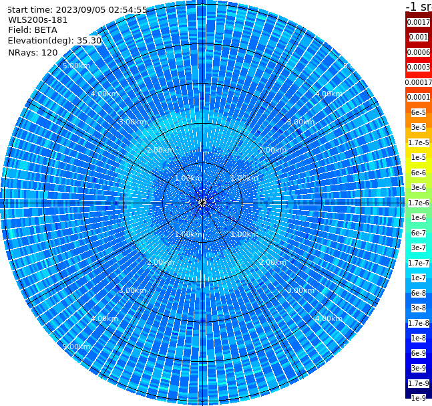Click the 1.7e-6 colorbar value

(419, 203)
